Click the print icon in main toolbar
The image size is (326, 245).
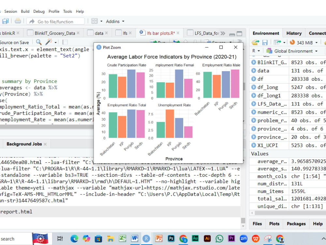[18, 21]
